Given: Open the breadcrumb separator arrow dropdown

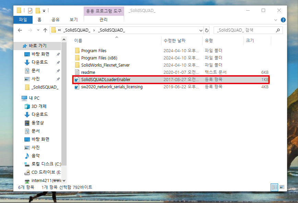Looking at the screenshot, I should coord(94,30).
